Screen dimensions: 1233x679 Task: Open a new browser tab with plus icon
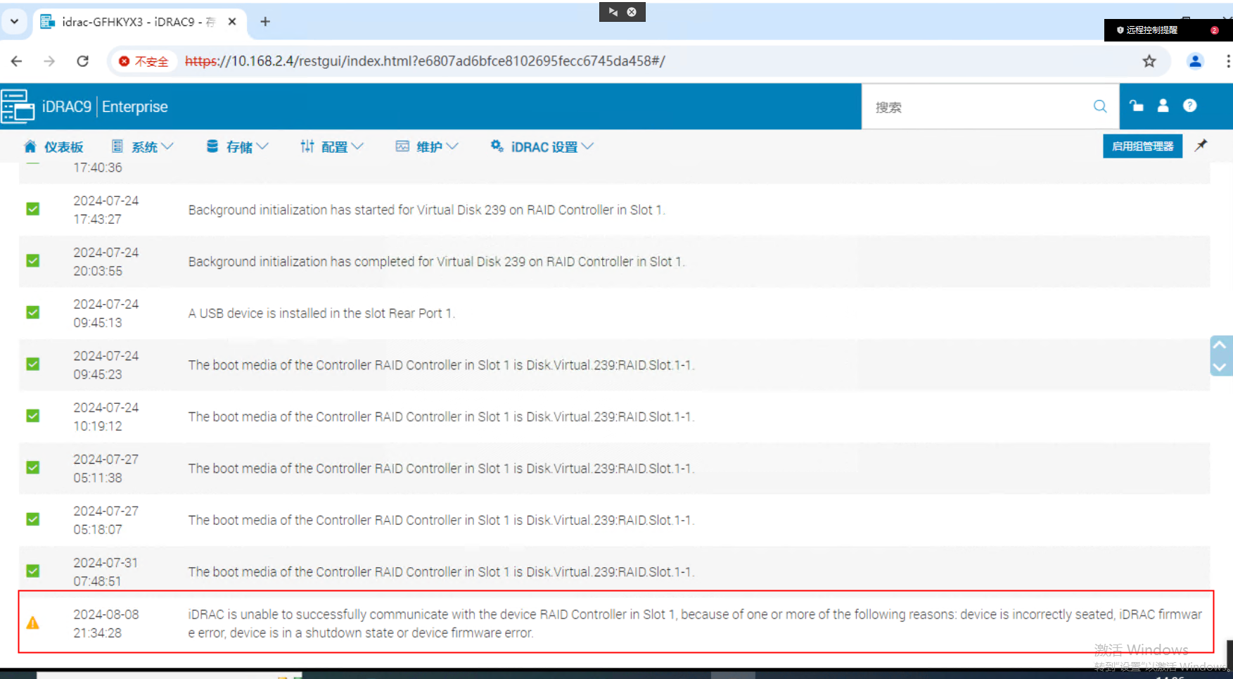click(265, 22)
